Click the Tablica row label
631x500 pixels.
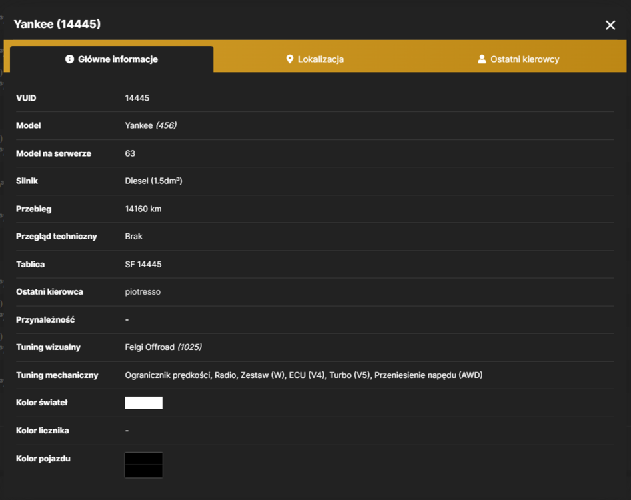pos(31,264)
